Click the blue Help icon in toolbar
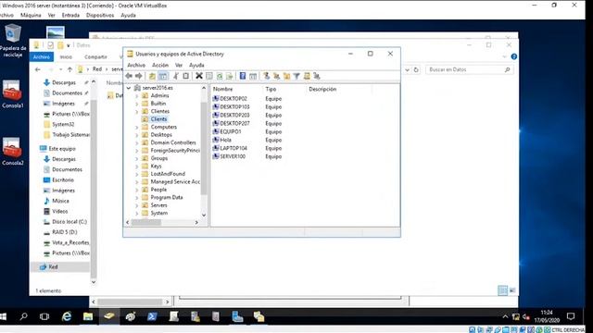Image resolution: width=593 pixels, height=333 pixels. pyautogui.click(x=243, y=76)
